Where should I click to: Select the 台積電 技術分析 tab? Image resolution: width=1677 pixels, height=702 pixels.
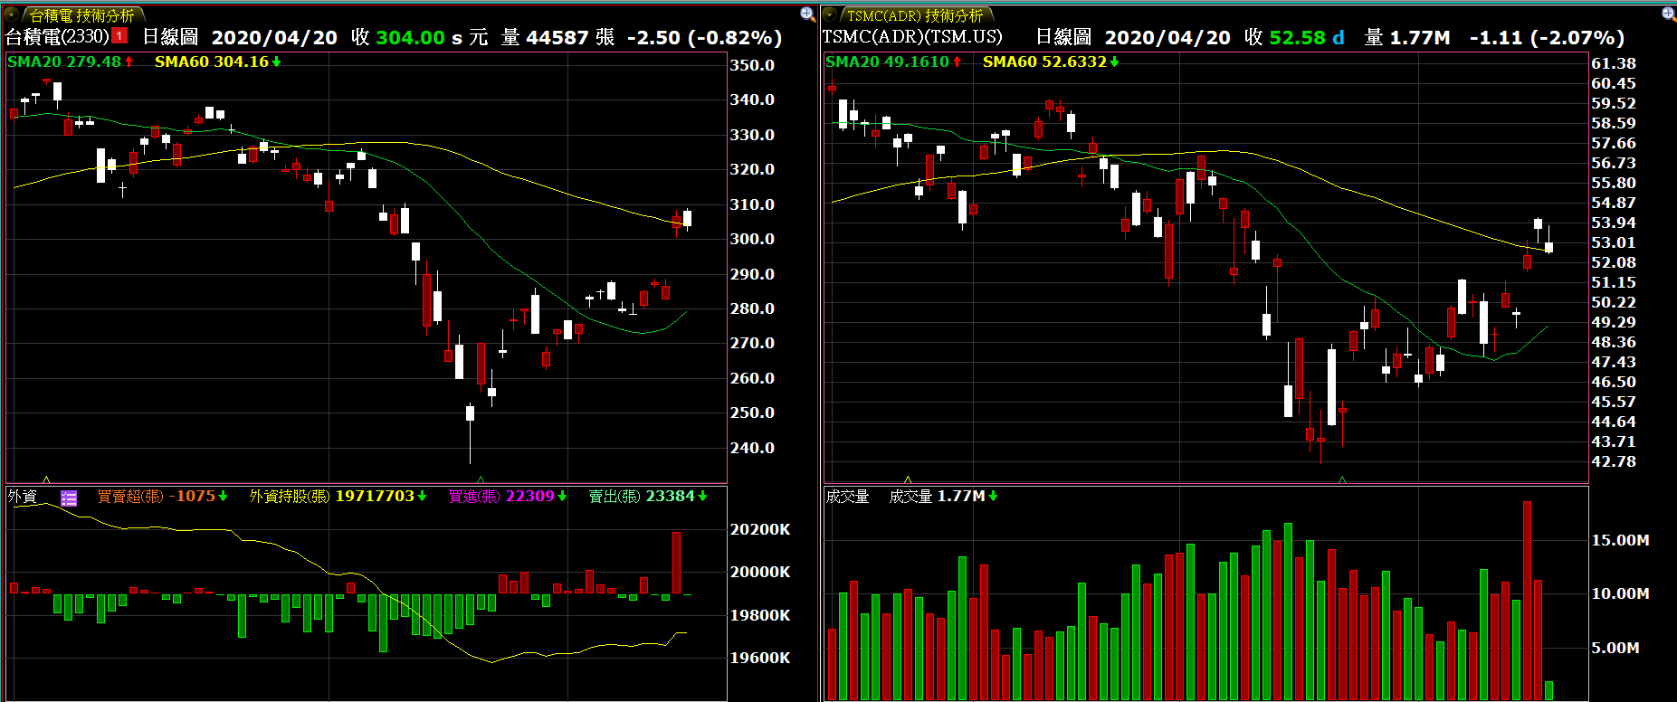[x=82, y=15]
